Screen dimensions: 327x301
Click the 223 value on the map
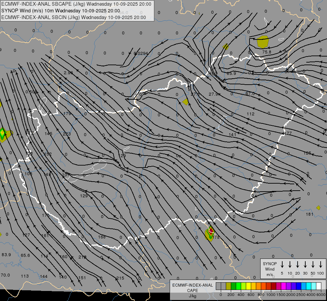coord(67,134)
